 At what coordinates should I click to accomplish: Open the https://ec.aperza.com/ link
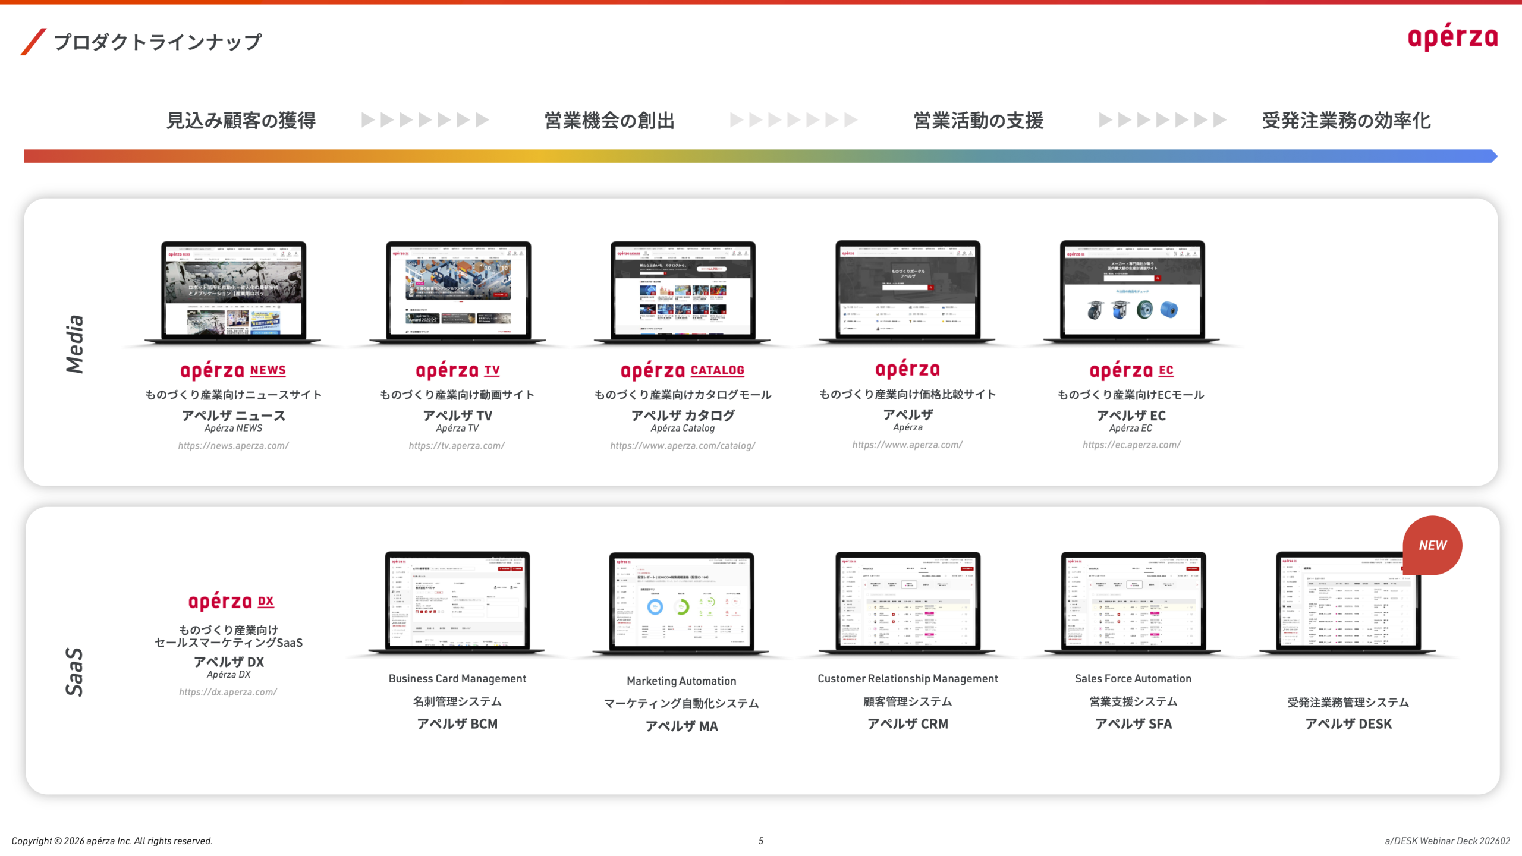[x=1131, y=444]
